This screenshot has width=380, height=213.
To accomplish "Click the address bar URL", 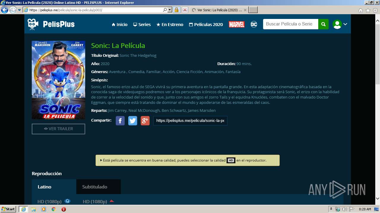I will (x=66, y=10).
